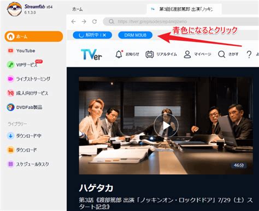Viewport: 259px width, 211px height.
Task: Click the 46分 duration badge
Action: (x=239, y=165)
